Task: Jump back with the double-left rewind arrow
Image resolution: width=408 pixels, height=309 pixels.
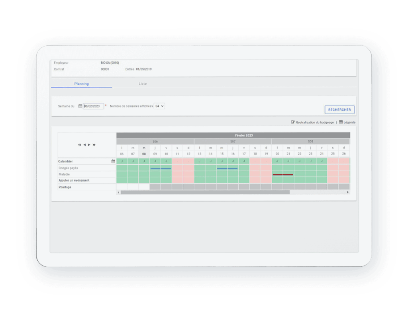Action: pyautogui.click(x=80, y=145)
